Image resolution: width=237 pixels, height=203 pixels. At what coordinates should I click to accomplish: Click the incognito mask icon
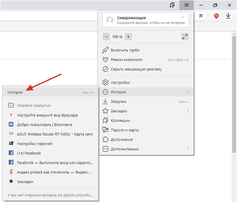pyautogui.click(x=106, y=60)
